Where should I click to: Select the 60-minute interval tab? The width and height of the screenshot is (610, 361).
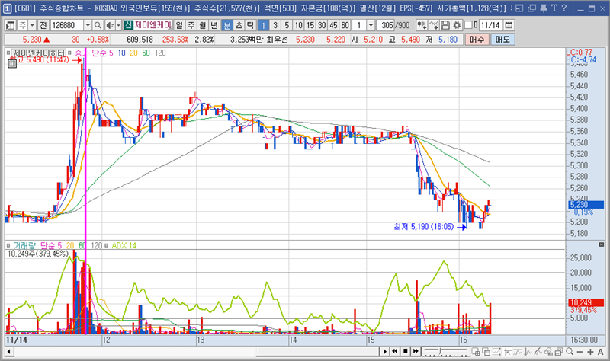(345, 25)
